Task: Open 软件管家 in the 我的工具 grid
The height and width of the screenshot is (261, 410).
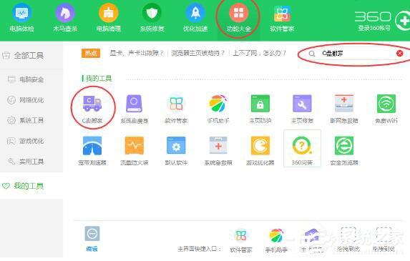Action: (176, 109)
